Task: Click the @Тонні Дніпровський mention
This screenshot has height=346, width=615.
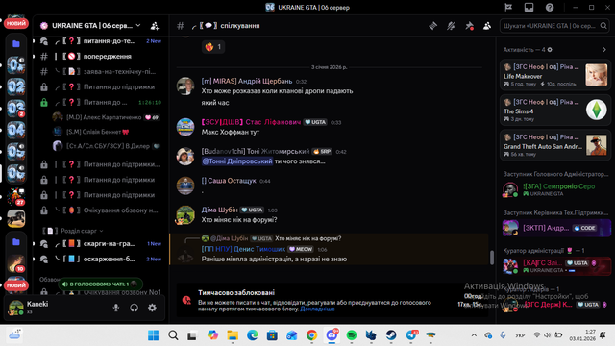Action: click(x=237, y=161)
